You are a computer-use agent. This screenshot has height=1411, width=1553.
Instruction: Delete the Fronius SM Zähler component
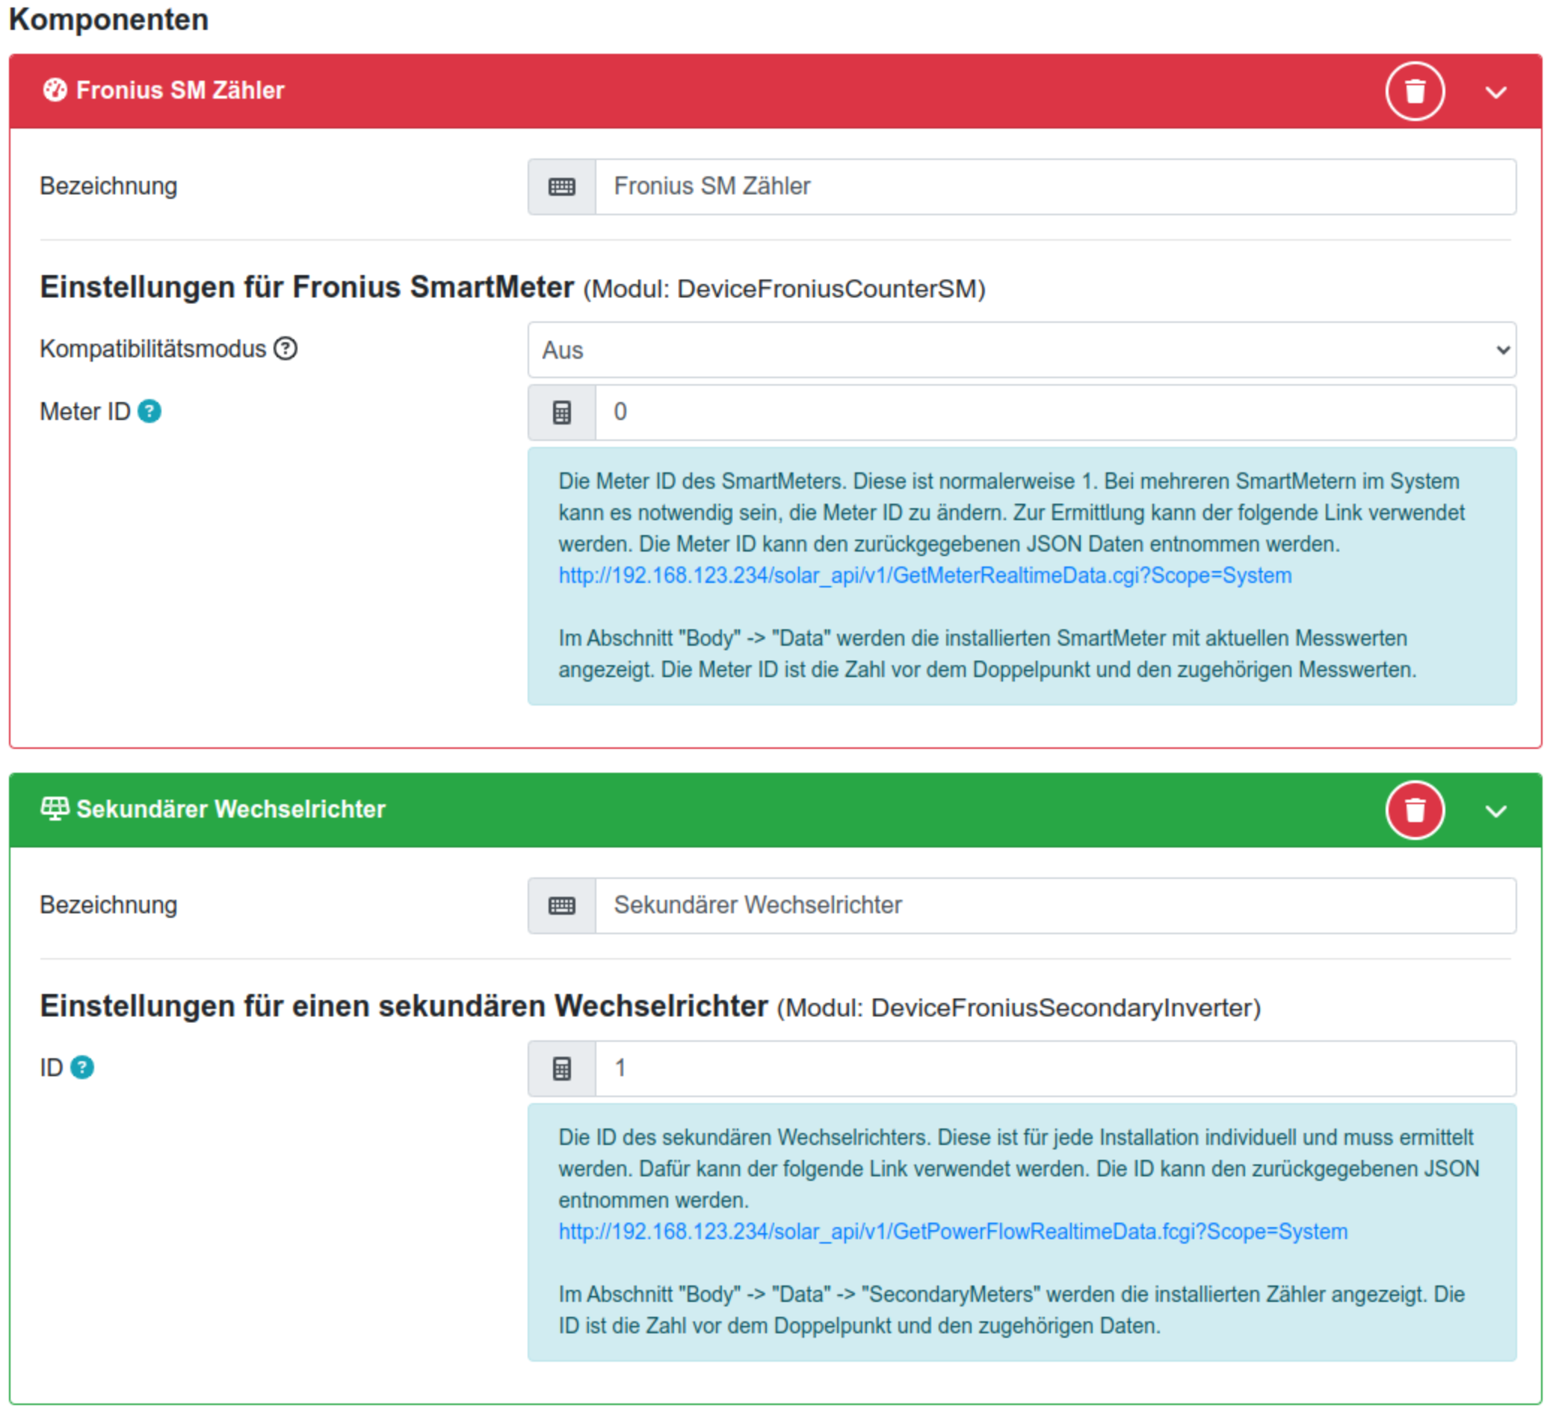pyautogui.click(x=1414, y=92)
